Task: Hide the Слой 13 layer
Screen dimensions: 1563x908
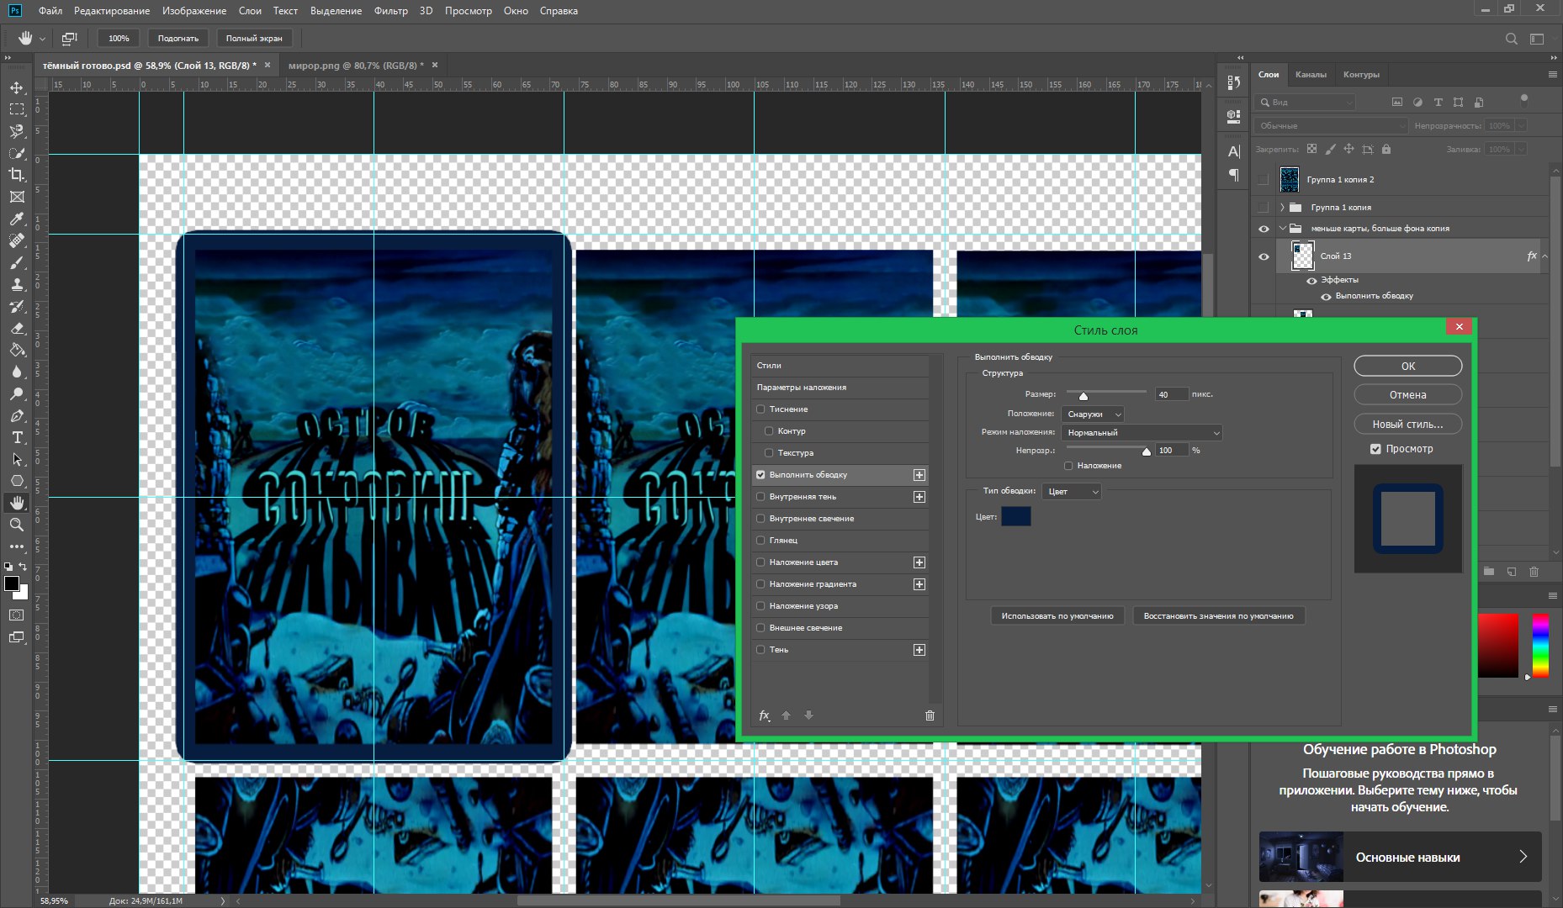Action: point(1264,256)
